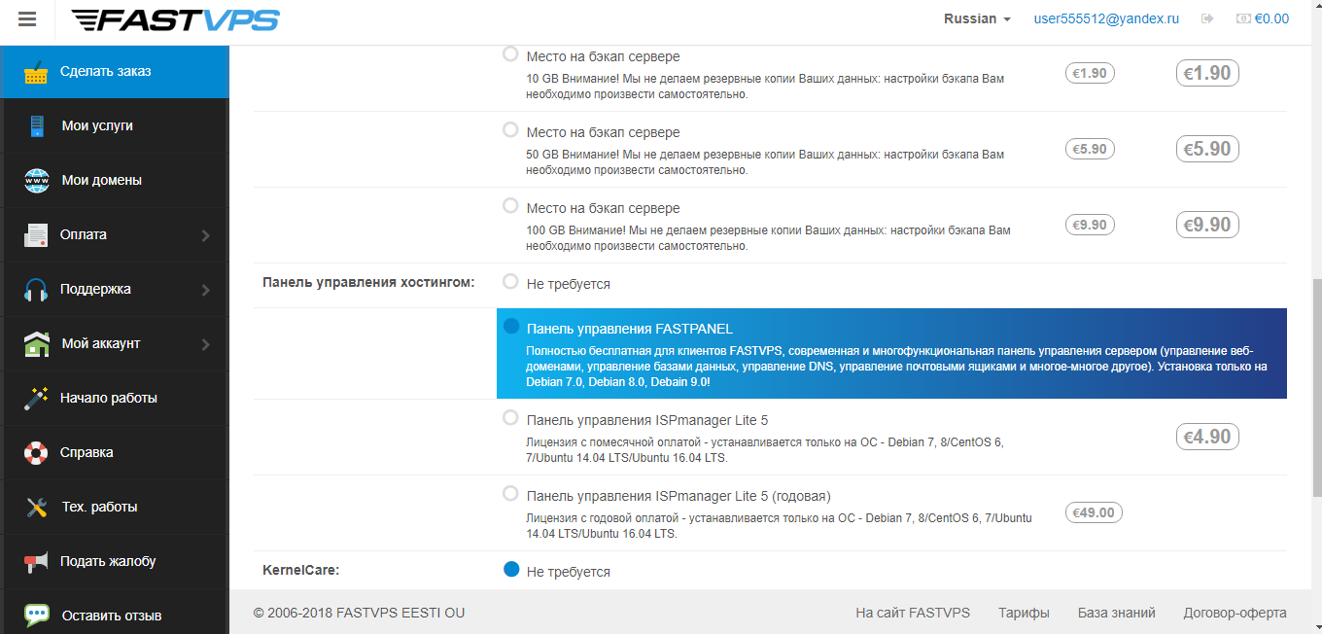The image size is (1322, 634).
Task: Click the server icon beside Мои услуги
Action: tap(37, 126)
